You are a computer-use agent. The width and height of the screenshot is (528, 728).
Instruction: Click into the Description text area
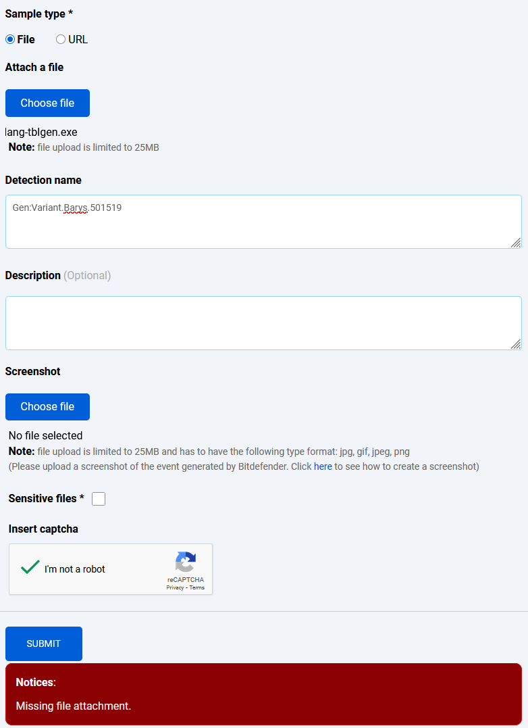point(263,323)
